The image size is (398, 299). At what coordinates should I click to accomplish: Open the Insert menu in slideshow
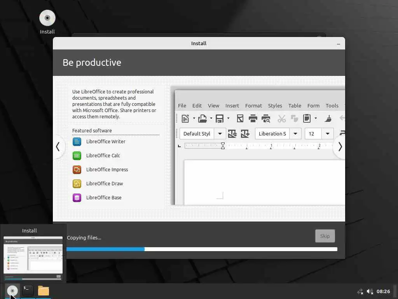[x=232, y=106]
